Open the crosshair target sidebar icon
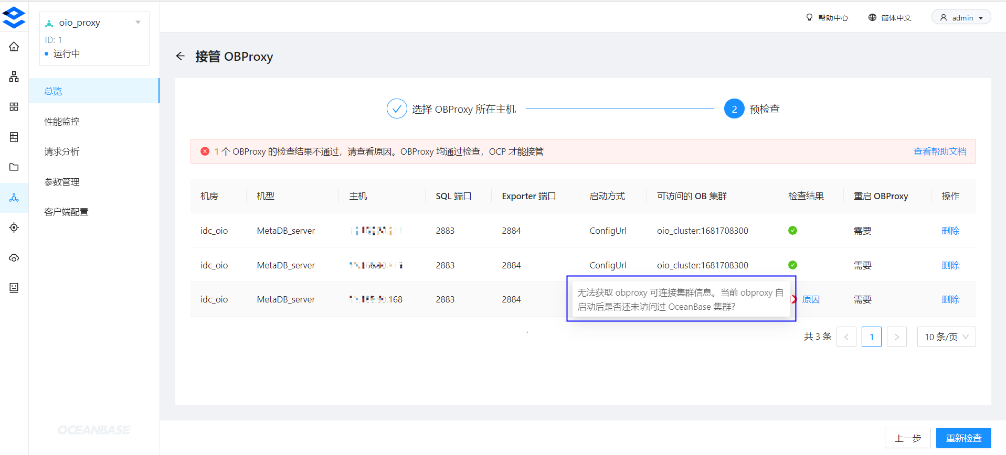 pos(14,227)
